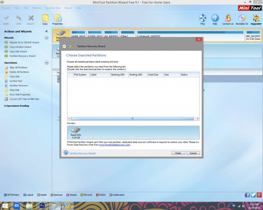Sort by Starting LBA column
This screenshot has width=263, height=210.
click(x=119, y=75)
